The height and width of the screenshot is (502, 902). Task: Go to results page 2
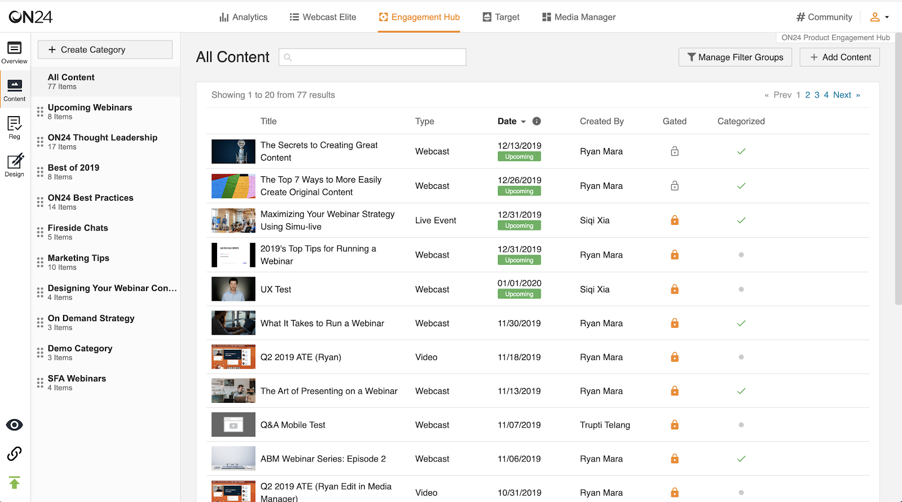pyautogui.click(x=808, y=95)
